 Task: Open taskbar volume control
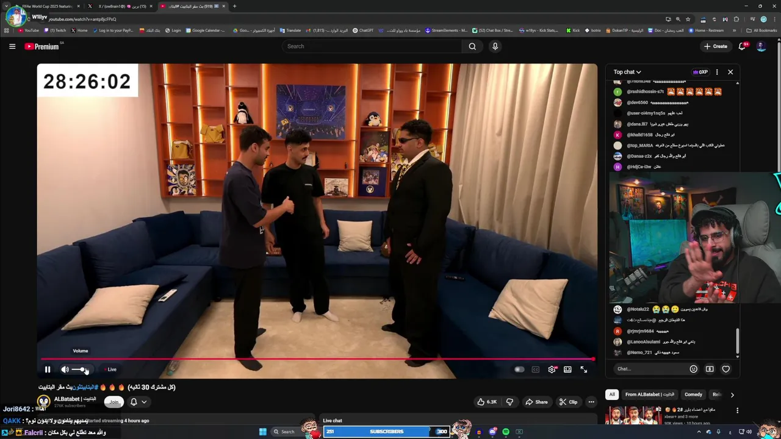pos(749,432)
